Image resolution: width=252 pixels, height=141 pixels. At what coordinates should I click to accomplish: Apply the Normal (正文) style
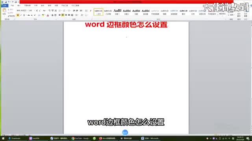(98, 12)
